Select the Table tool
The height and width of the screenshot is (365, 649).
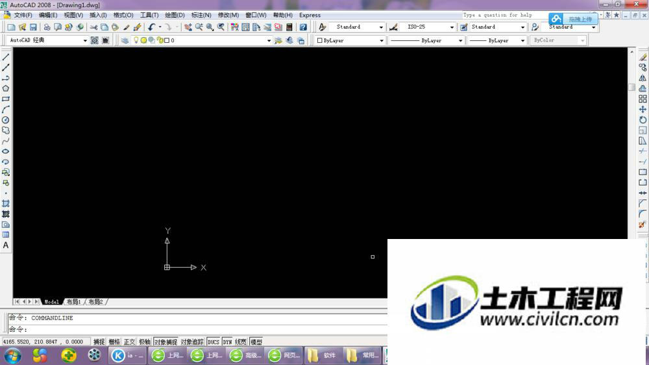click(6, 235)
